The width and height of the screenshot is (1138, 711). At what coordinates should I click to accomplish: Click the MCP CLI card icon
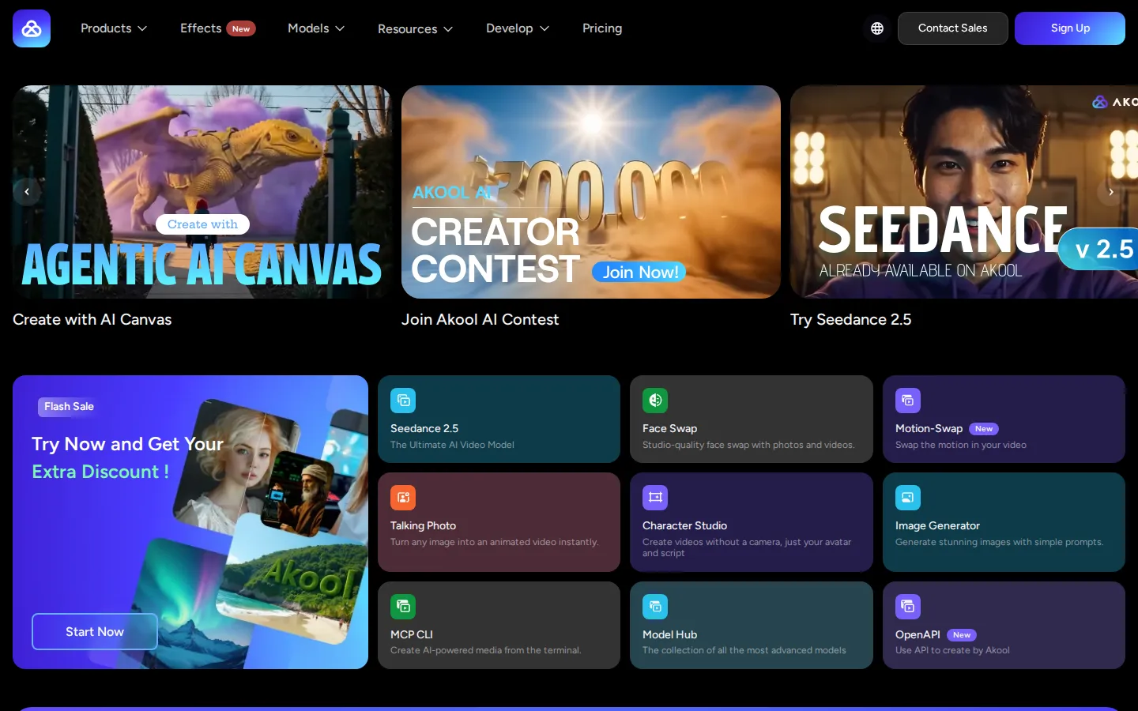[x=403, y=607]
